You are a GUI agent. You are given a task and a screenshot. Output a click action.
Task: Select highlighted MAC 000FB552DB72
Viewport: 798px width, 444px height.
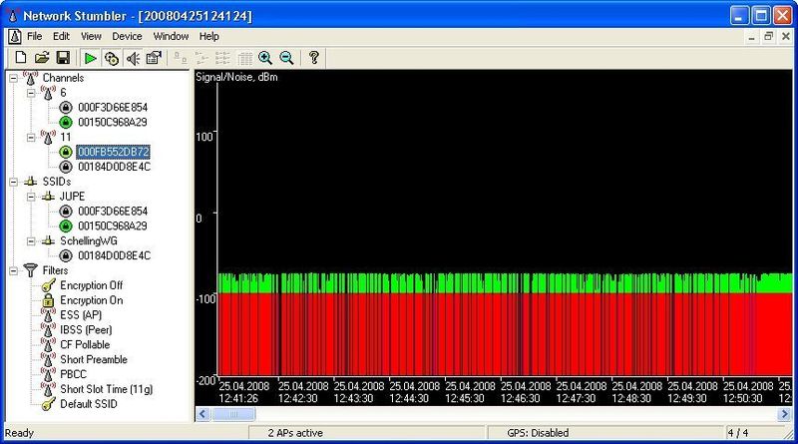click(114, 152)
